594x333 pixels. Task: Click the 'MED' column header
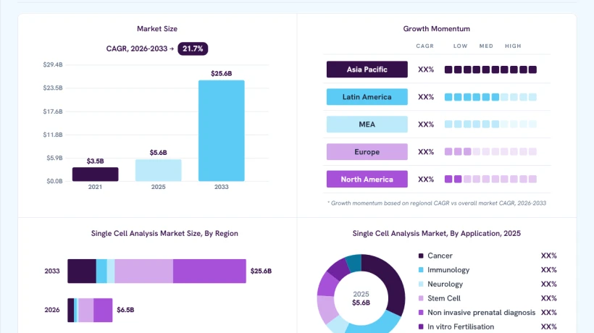click(x=486, y=46)
